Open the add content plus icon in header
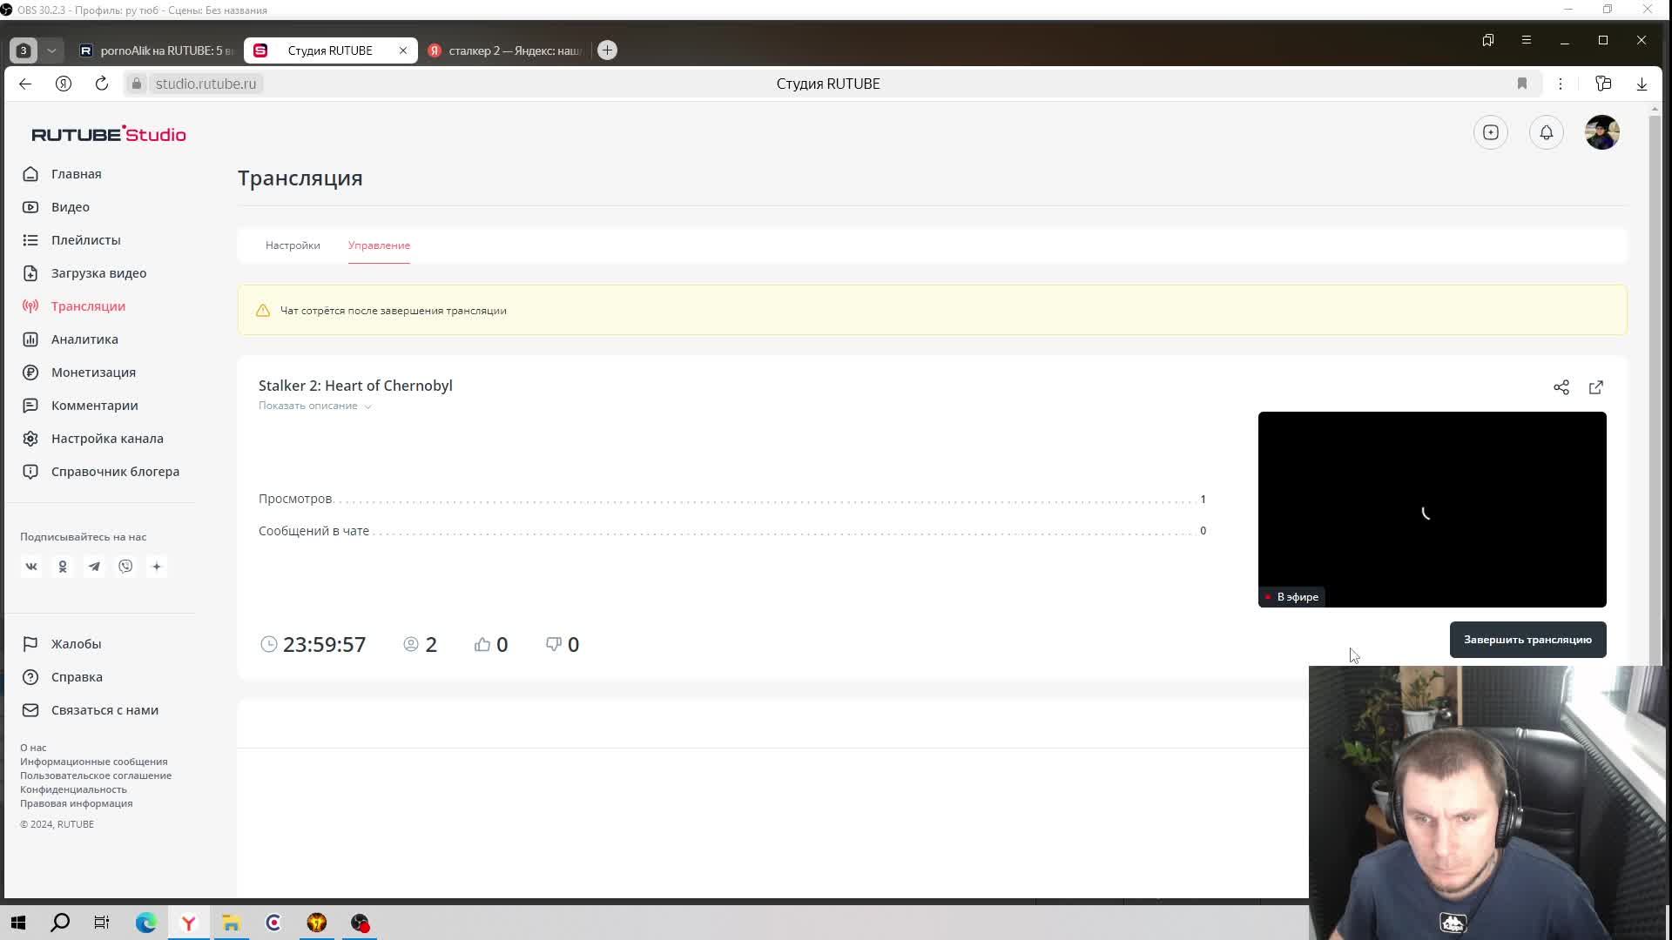The height and width of the screenshot is (940, 1672). [x=1491, y=132]
